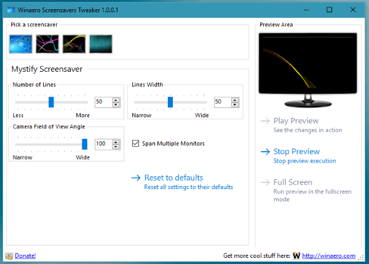Click 'Reset all settings to their defaults' text
This screenshot has height=264, width=369.
coord(189,187)
